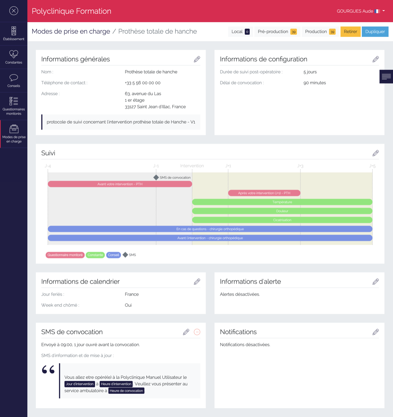Edit Informations générales with the pencil icon

pyautogui.click(x=197, y=59)
